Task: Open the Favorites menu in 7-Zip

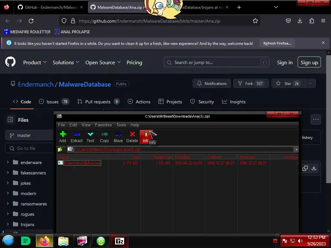Action: [103, 125]
